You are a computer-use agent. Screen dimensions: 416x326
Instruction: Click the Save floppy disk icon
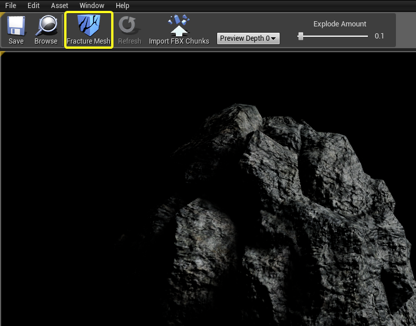[16, 26]
